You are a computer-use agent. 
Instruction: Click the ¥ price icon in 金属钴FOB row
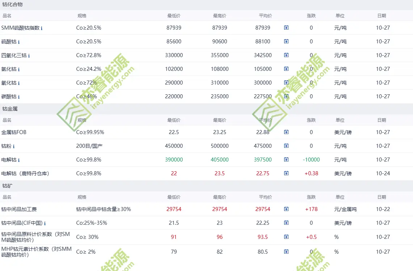click(286, 132)
